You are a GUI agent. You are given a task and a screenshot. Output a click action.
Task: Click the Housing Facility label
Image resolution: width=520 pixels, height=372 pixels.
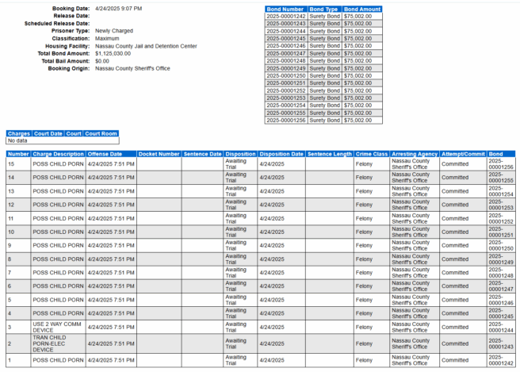tap(67, 46)
